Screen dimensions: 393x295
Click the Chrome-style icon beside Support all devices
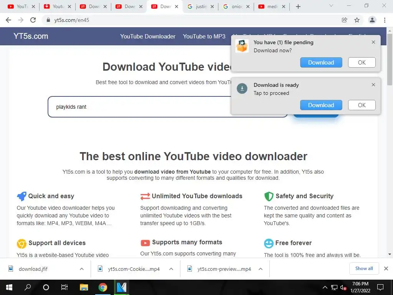[x=21, y=244]
